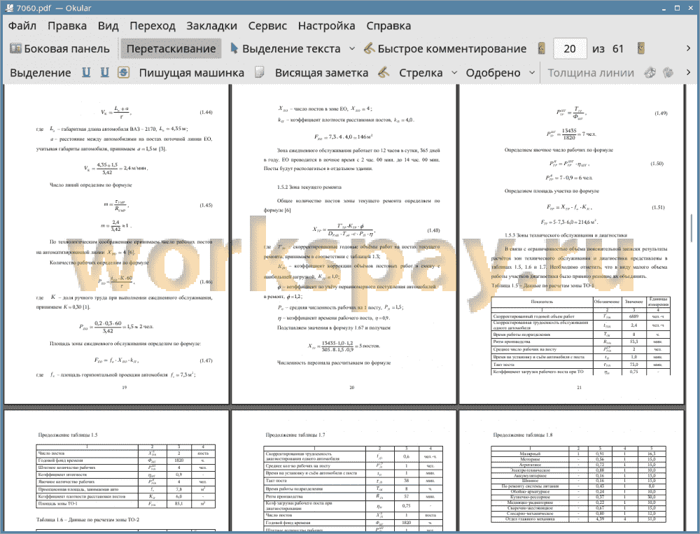
Task: Click the page with 'Продолжение таблицы 1.7'
Action: click(x=344, y=472)
